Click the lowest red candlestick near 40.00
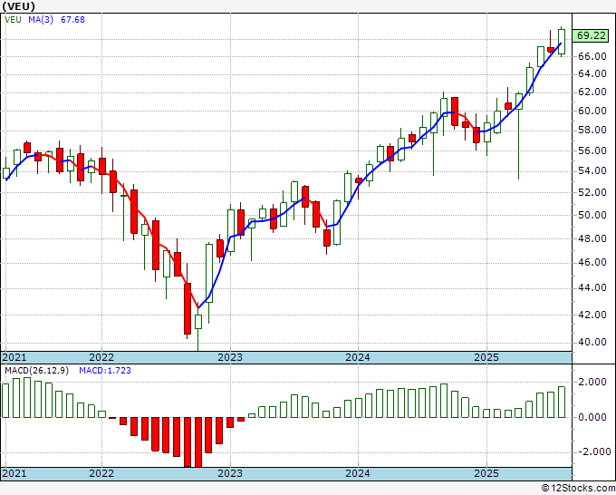 pos(188,308)
